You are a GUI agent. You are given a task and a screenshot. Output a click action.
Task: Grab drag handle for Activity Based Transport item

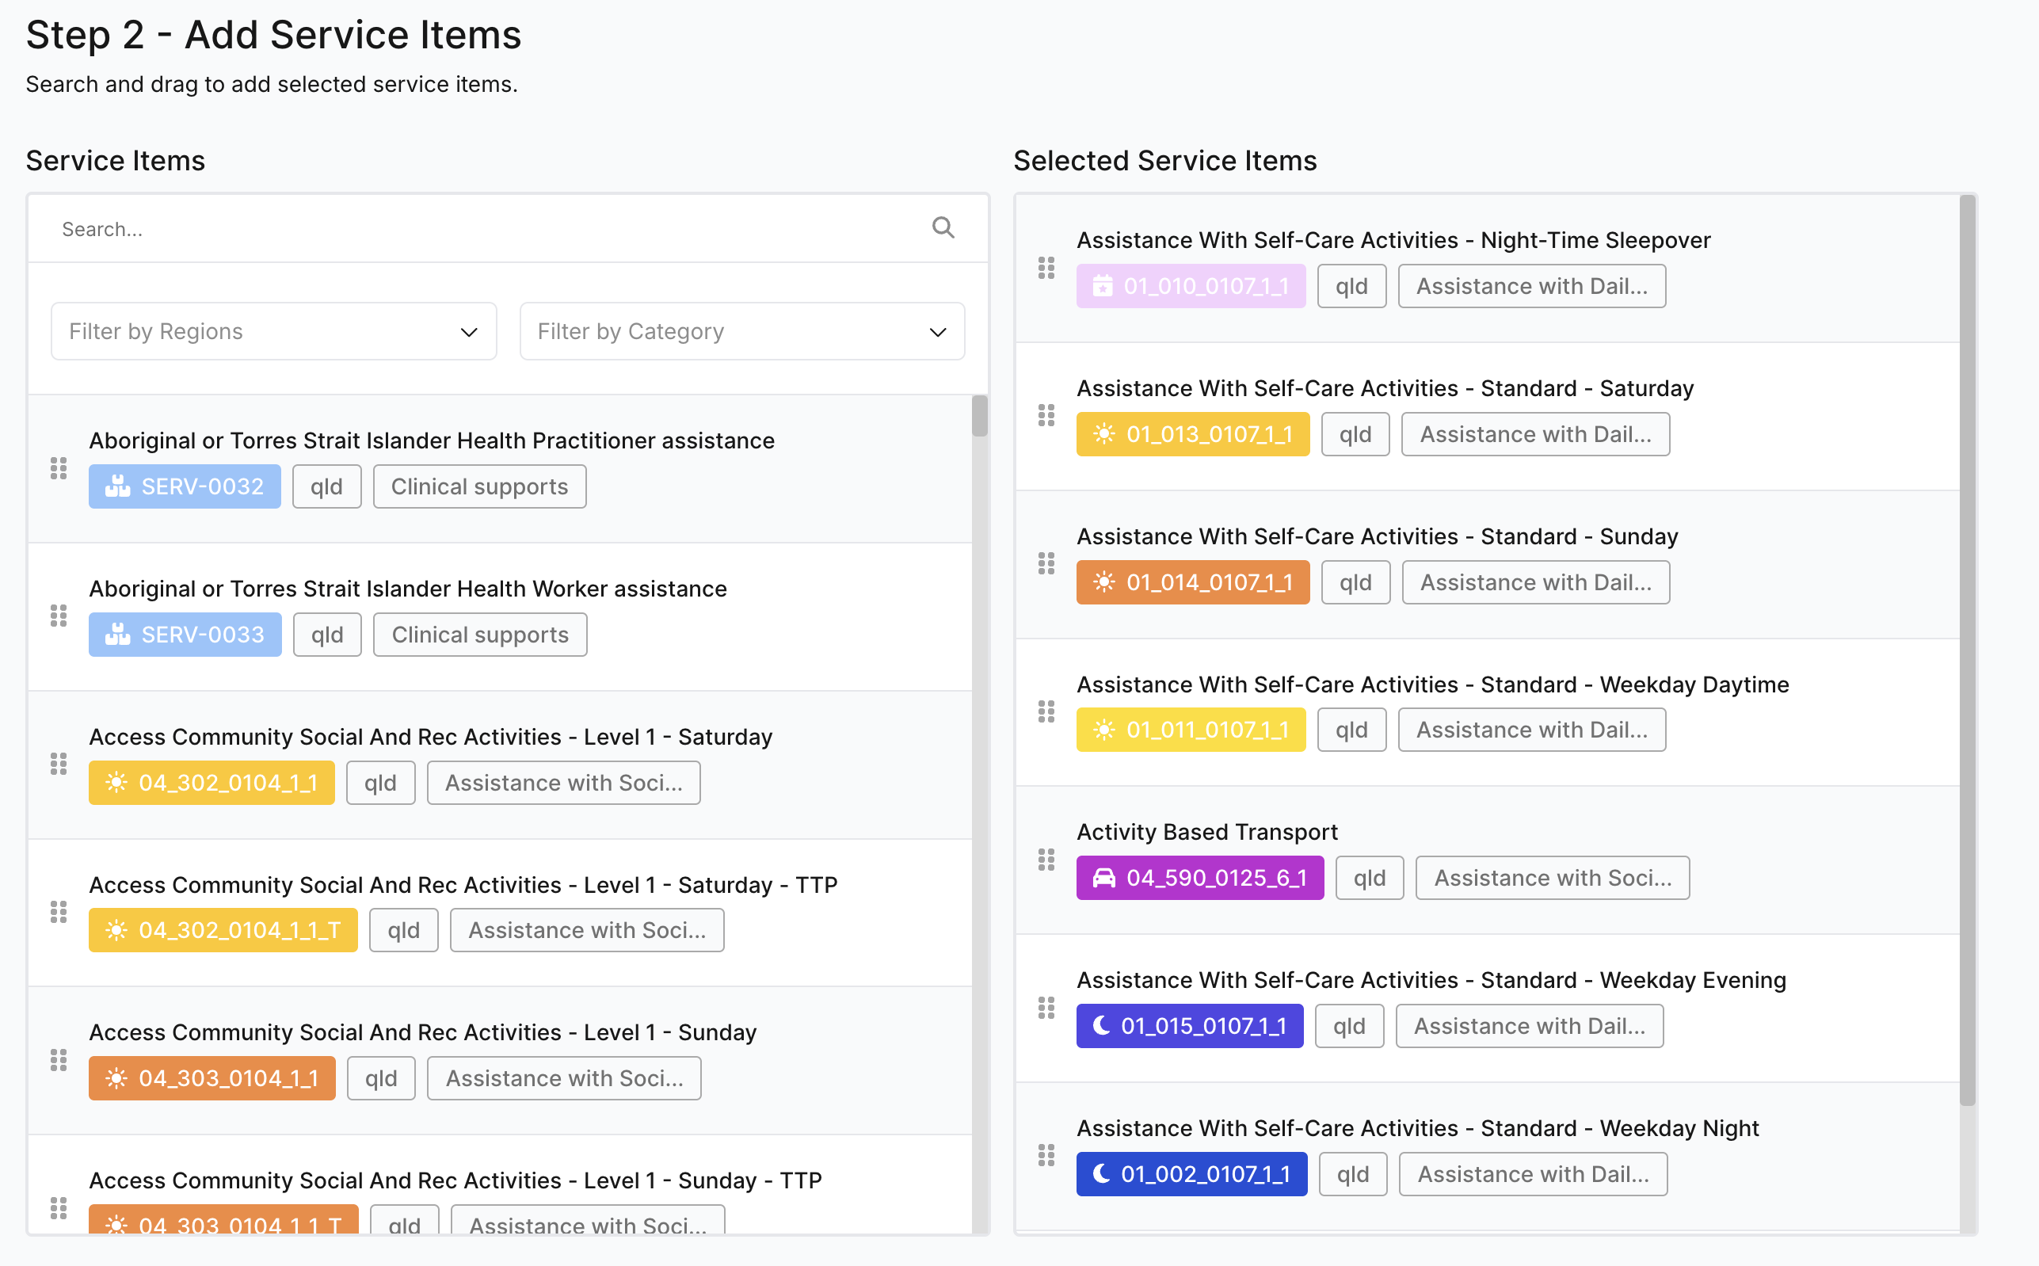pos(1046,860)
